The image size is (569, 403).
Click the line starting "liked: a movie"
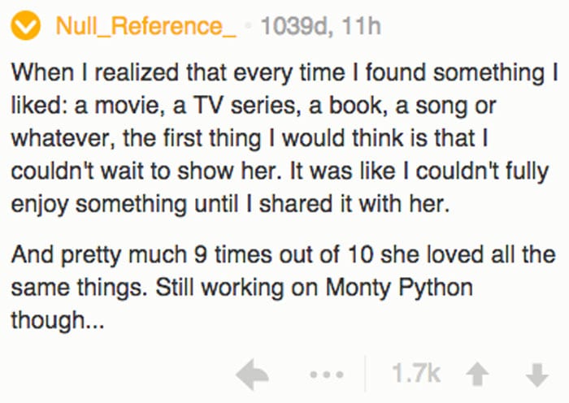coord(254,106)
